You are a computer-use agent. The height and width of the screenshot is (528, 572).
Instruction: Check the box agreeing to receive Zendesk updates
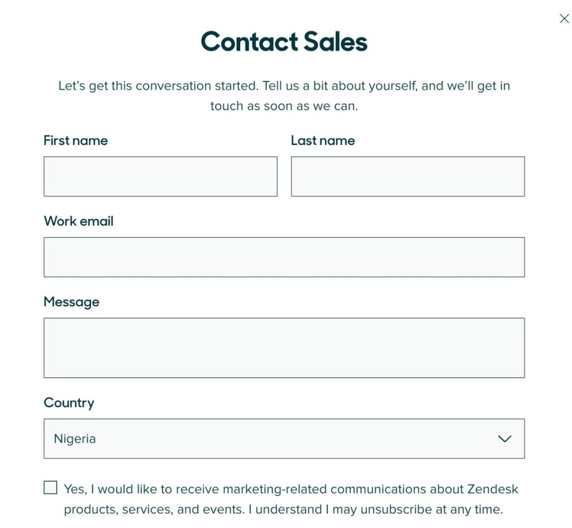point(50,487)
